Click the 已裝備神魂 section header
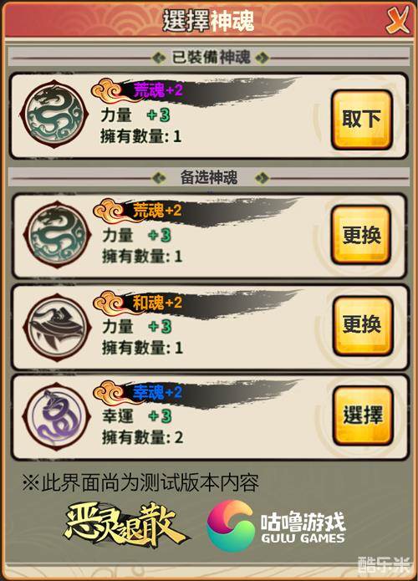Screen dimensions: 418x581 [x=210, y=58]
